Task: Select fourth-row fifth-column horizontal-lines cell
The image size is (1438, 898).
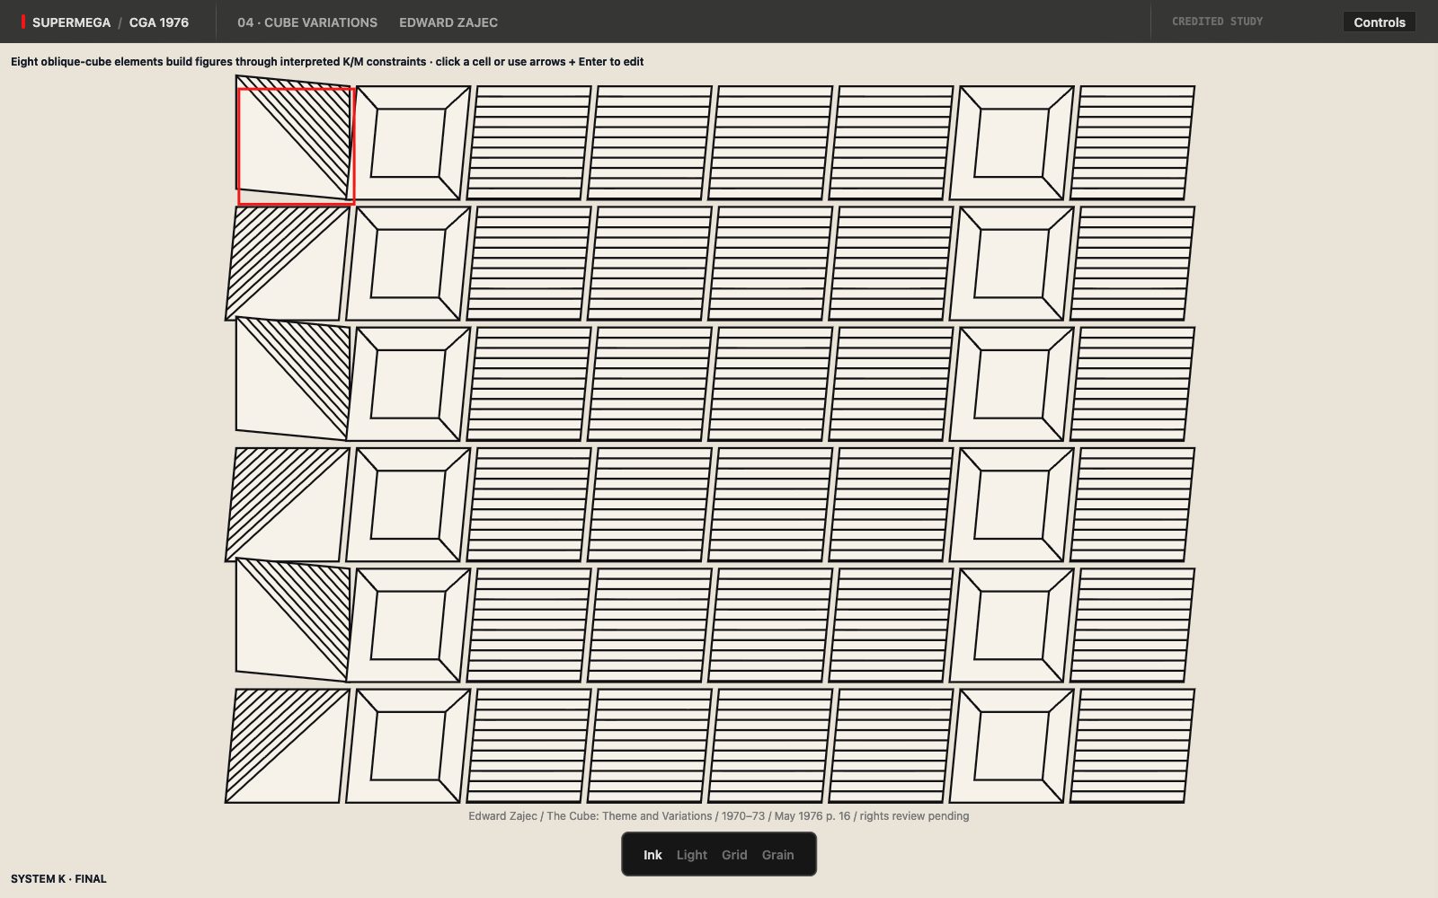Action: (770, 505)
